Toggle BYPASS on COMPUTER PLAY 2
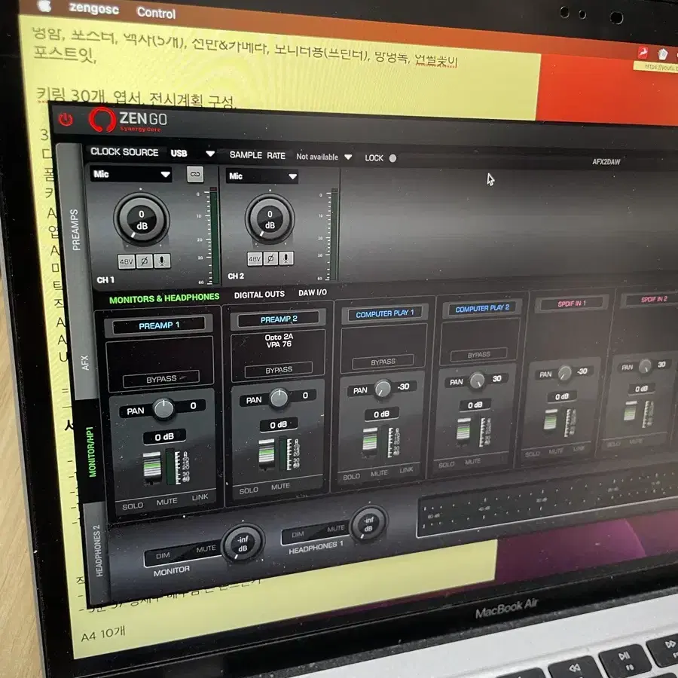The image size is (678, 678). (x=478, y=355)
